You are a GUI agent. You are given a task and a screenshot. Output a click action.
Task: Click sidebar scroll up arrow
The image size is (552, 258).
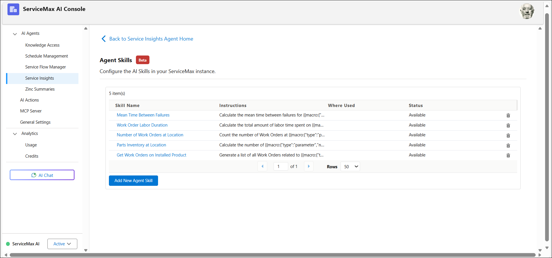86,28
